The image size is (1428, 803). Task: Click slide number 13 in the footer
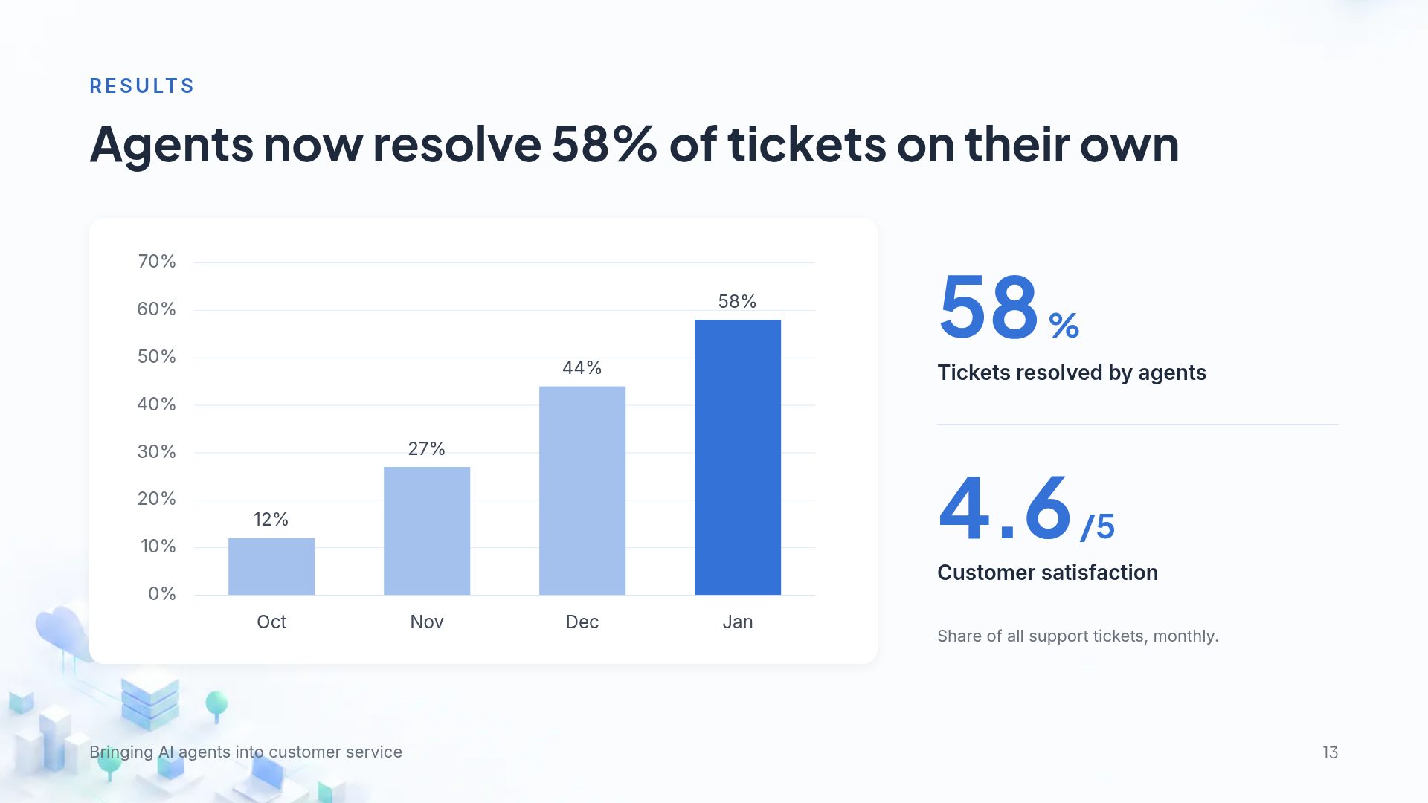1330,752
